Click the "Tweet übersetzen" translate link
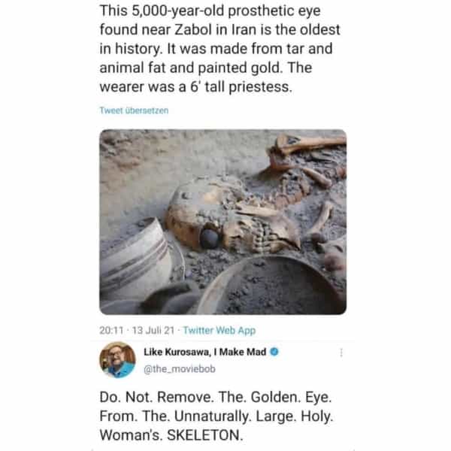451x451 pixels. point(134,110)
